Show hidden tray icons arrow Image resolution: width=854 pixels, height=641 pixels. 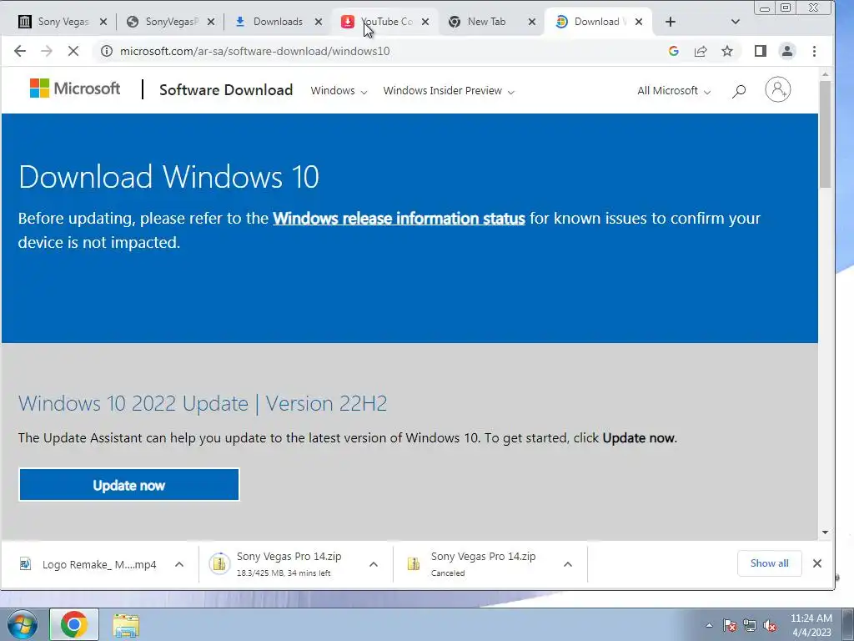click(709, 625)
